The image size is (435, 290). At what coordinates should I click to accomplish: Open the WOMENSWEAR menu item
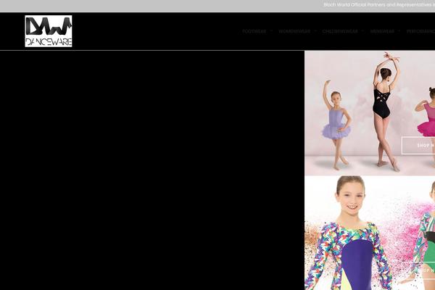[x=294, y=31]
